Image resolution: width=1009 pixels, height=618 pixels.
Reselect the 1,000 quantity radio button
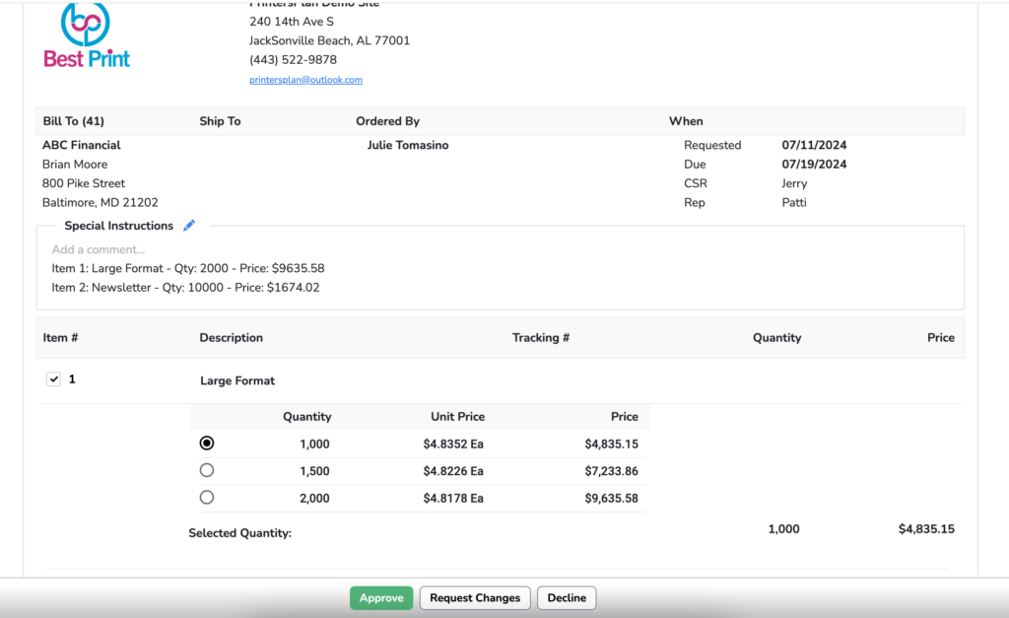coord(207,443)
